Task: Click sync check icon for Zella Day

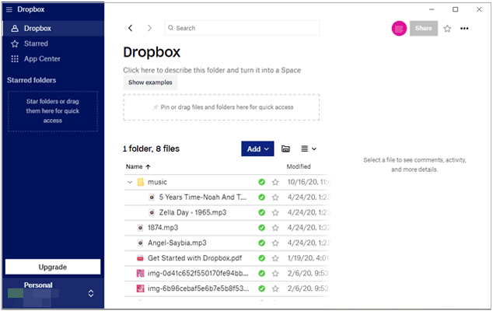Action: pos(261,212)
